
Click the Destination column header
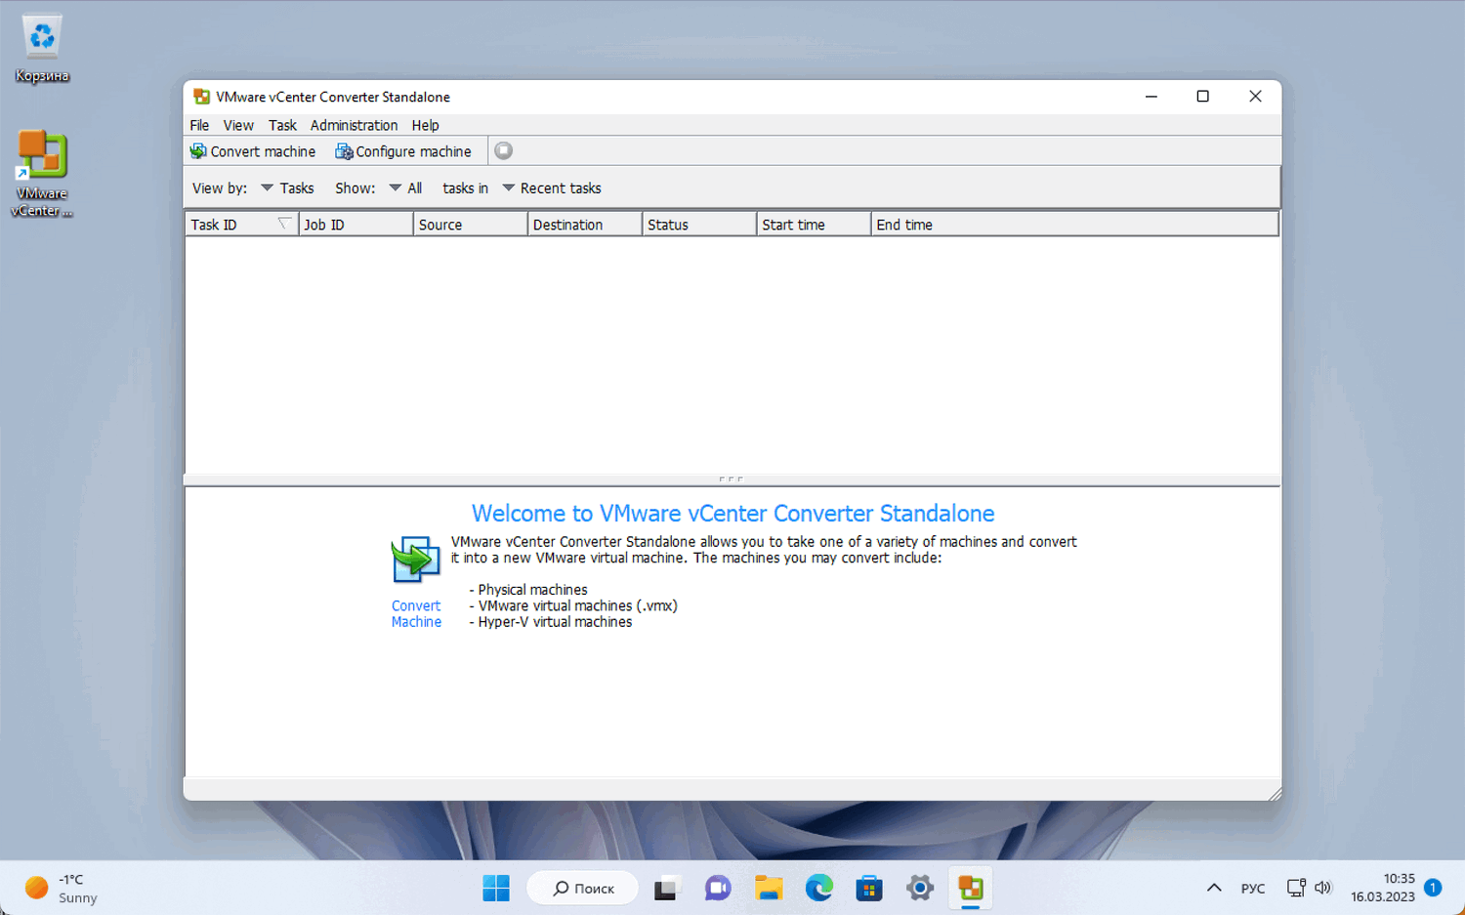click(x=584, y=225)
